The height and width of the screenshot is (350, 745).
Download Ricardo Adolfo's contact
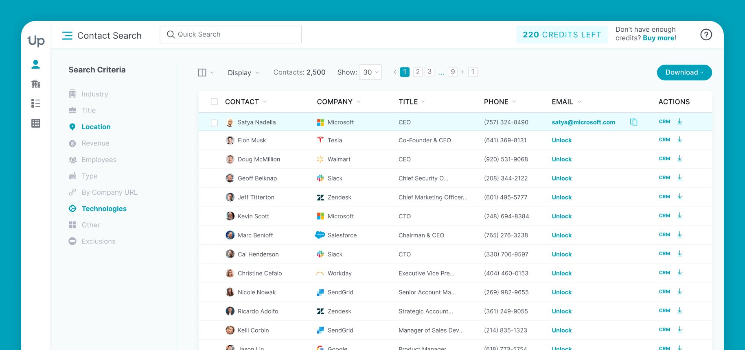(x=679, y=311)
